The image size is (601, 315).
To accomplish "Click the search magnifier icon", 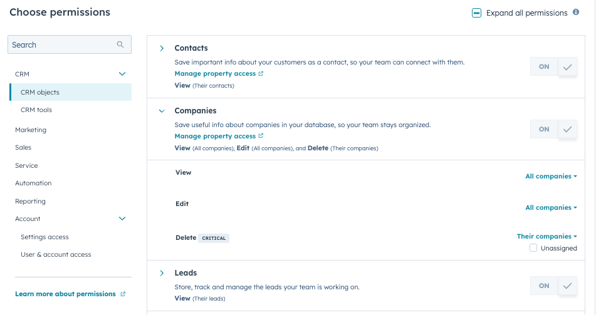I will [120, 44].
